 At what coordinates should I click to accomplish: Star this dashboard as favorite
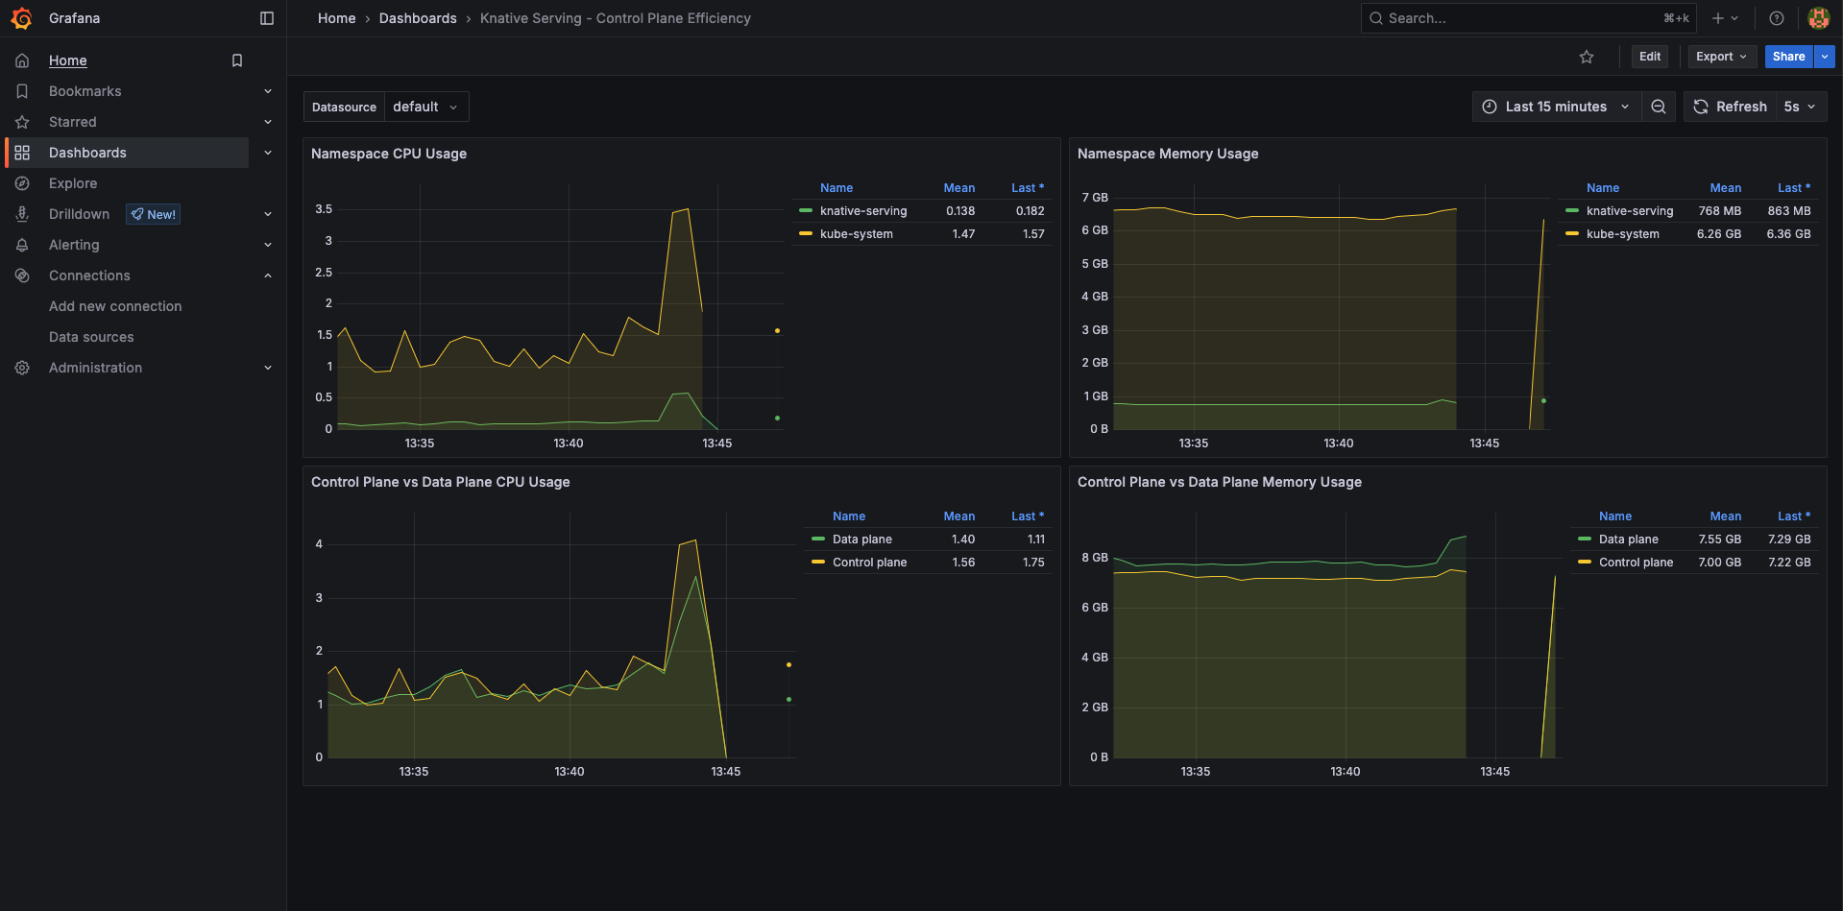click(x=1587, y=57)
